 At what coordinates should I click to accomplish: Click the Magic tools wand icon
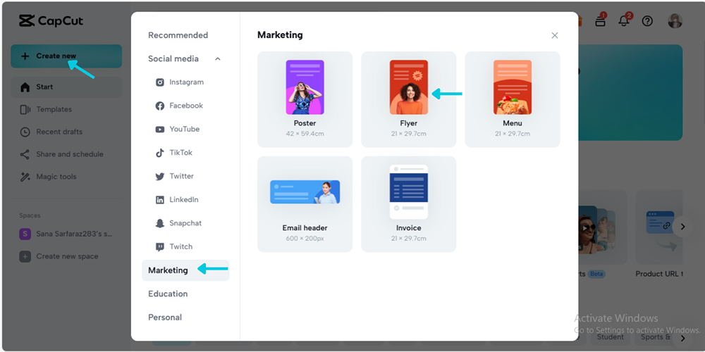point(25,177)
